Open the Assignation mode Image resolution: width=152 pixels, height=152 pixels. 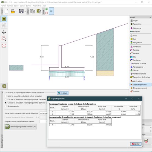click(x=137, y=42)
